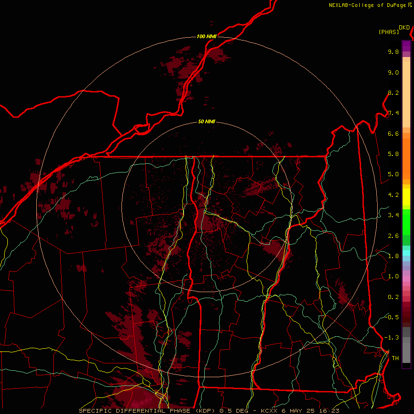This screenshot has width=414, height=414.
Task: Click the 9.0 legend value
Action: 393,73
